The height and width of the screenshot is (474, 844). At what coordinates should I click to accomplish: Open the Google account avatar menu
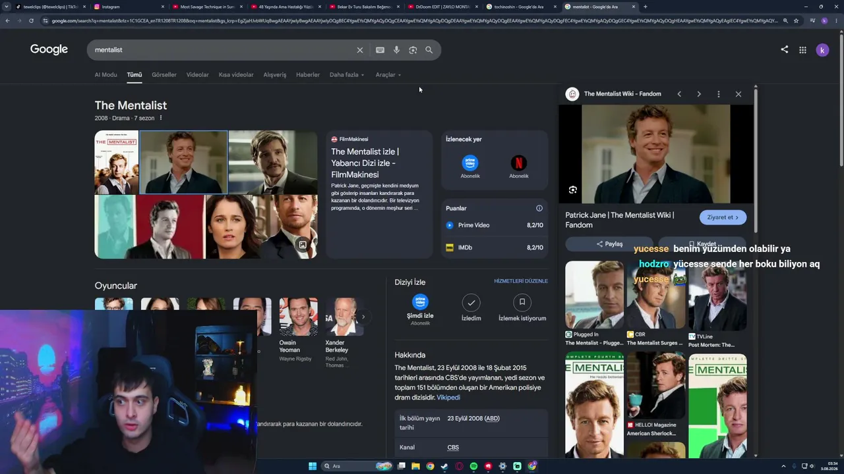coord(822,50)
